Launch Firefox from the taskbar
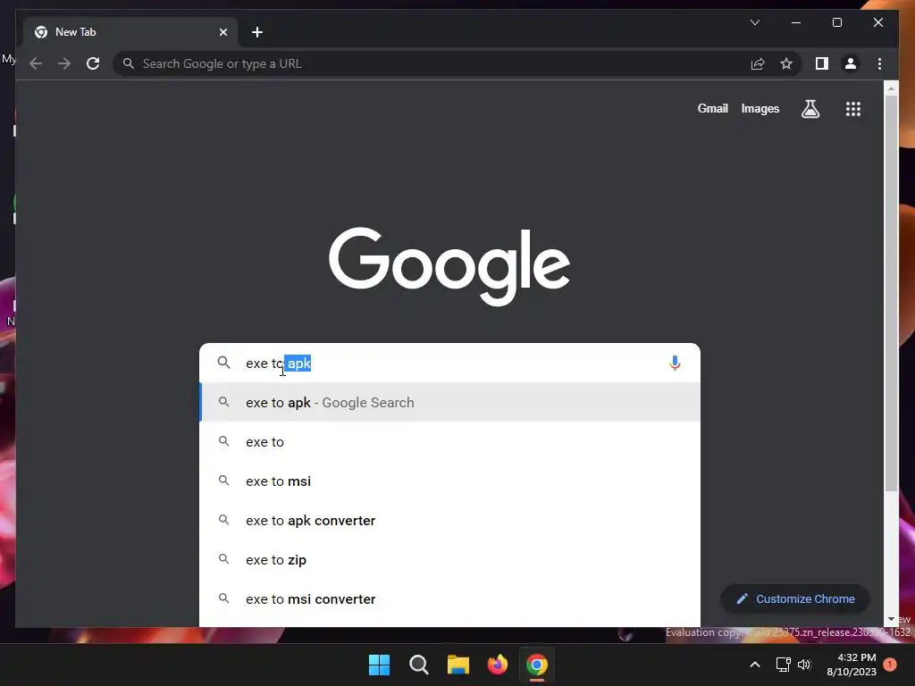The image size is (915, 686). point(497,665)
